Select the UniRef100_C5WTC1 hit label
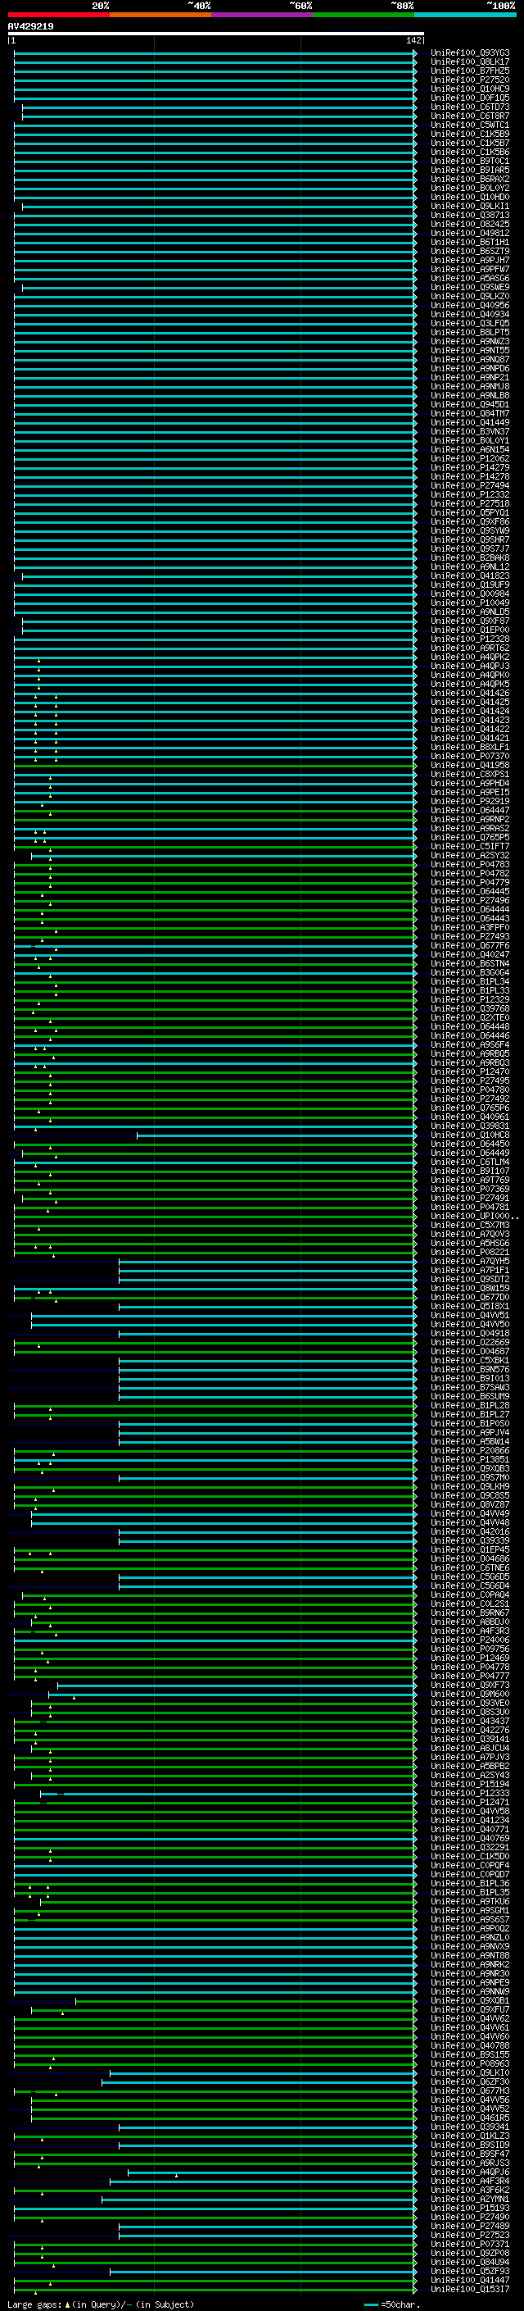 pyautogui.click(x=469, y=125)
